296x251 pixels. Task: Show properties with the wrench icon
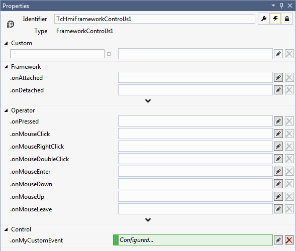pos(264,19)
